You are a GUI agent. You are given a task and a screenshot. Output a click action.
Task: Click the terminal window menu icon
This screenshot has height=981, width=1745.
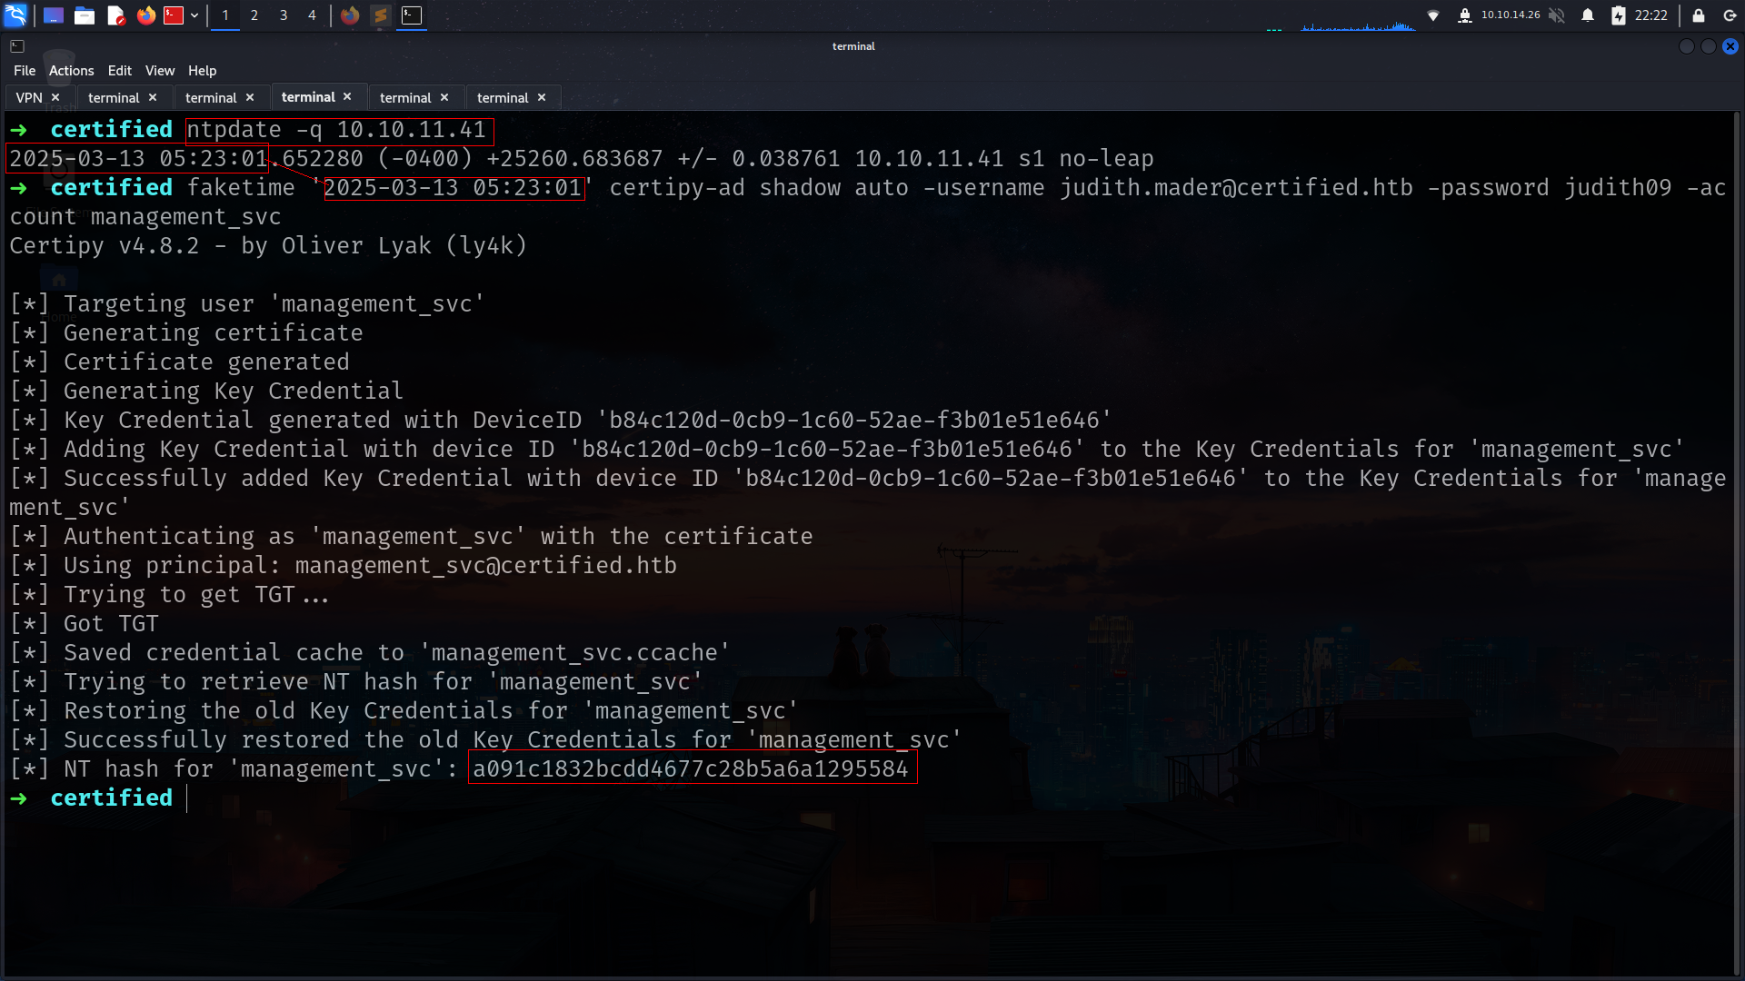pos(17,46)
